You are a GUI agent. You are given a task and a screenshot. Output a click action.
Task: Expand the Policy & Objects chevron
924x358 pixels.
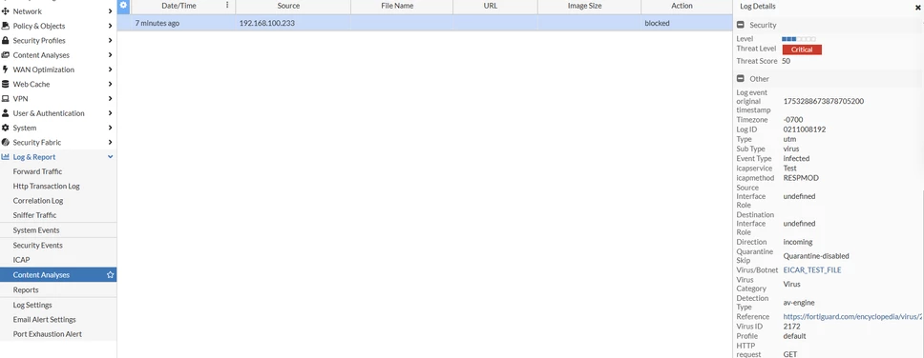(110, 26)
